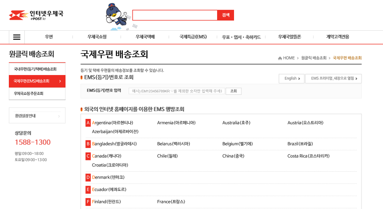Click the HOME breadcrumb link
Viewport: 383px width, 209px height.
pyautogui.click(x=289, y=58)
